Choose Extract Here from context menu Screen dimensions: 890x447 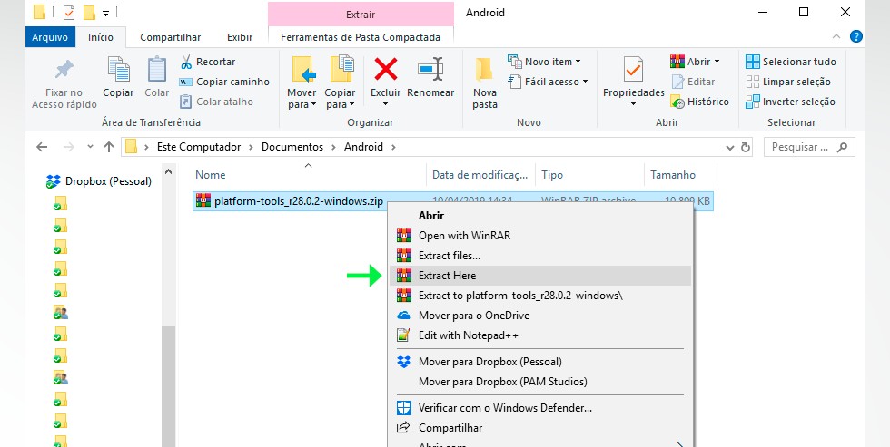(447, 276)
